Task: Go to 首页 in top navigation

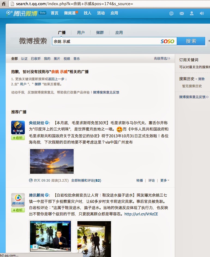Action: [x=55, y=13]
